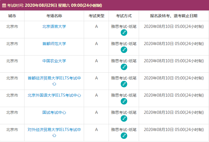Click pencil icon in 国试考试中心 row
The height and width of the screenshot is (142, 209).
point(124,119)
